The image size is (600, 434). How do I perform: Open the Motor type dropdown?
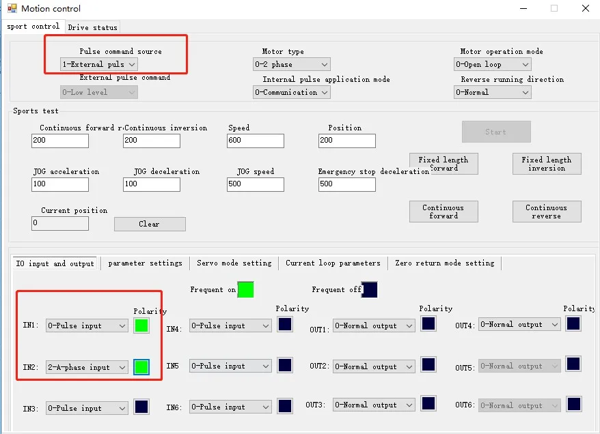[292, 64]
